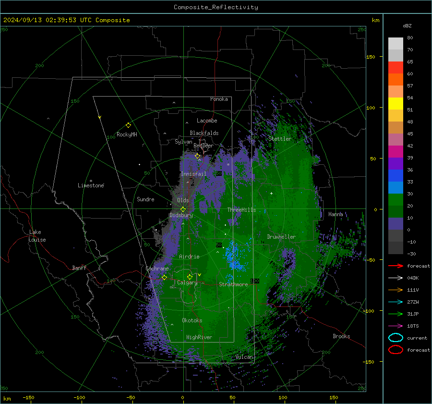Click the 42 dBZ magenta color swatch

(x=396, y=151)
